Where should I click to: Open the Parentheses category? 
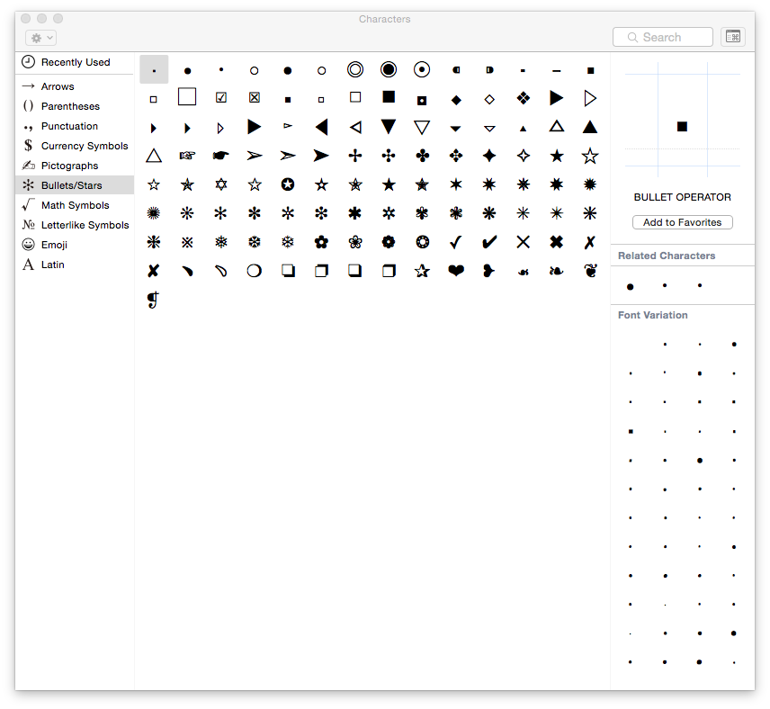click(75, 106)
